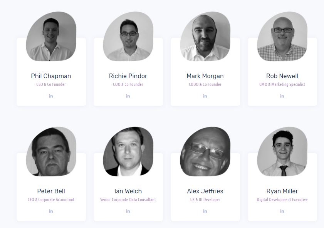Open Ian Welch's LinkedIn icon
Viewport: 324px width, 228px height.
(128, 211)
